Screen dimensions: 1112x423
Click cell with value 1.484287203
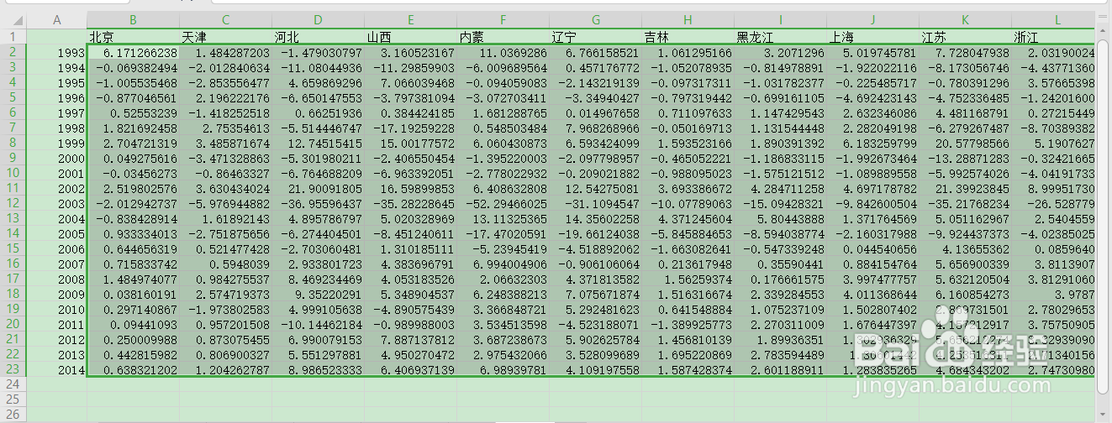coord(225,52)
